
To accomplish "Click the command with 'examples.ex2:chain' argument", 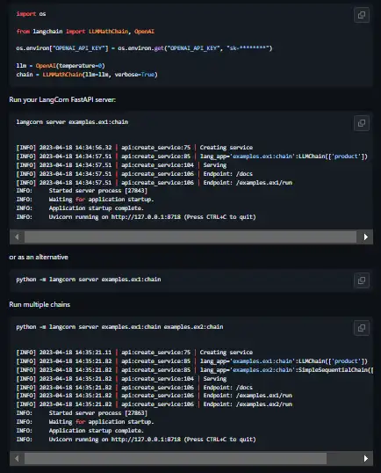I will coord(120,327).
